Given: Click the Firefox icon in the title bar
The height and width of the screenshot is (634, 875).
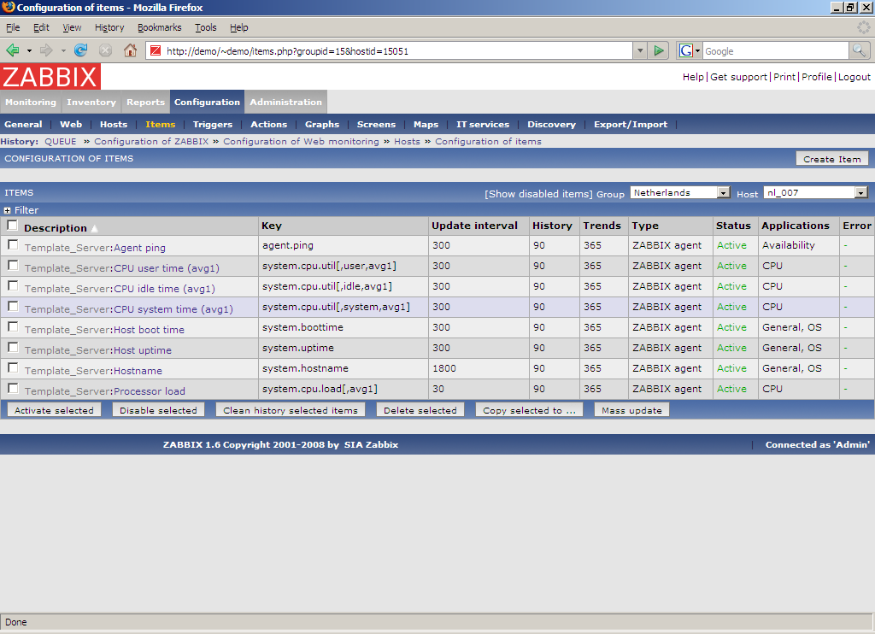Looking at the screenshot, I should 8,7.
